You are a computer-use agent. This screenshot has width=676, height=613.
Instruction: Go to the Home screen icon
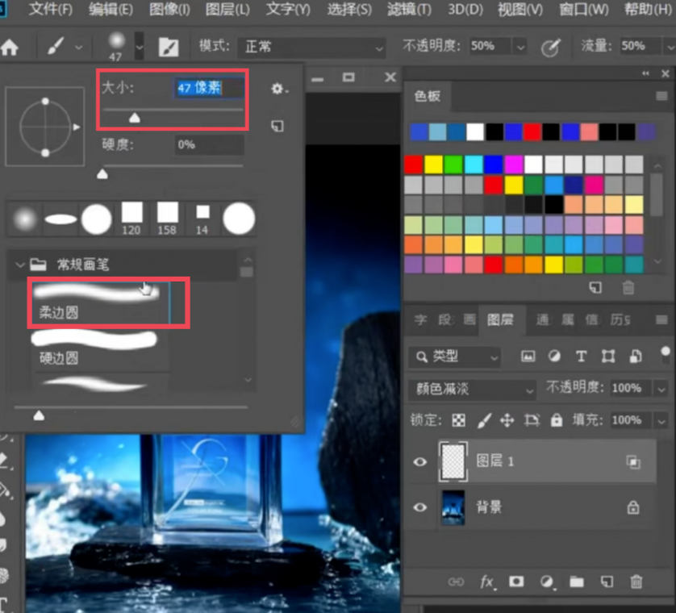(10, 47)
